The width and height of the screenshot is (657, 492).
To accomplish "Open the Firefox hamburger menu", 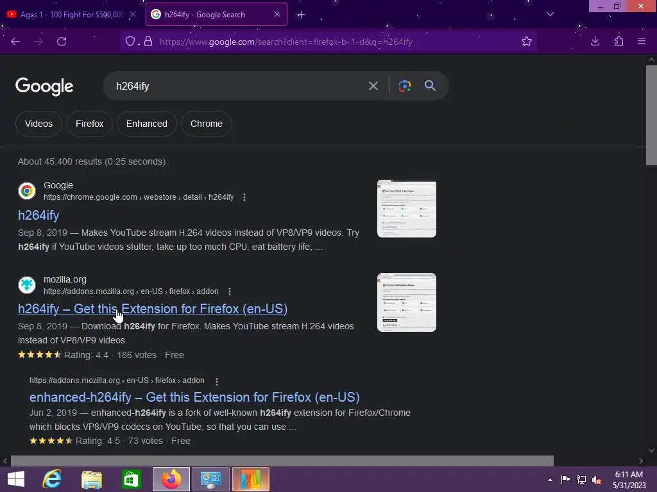I will coord(642,41).
